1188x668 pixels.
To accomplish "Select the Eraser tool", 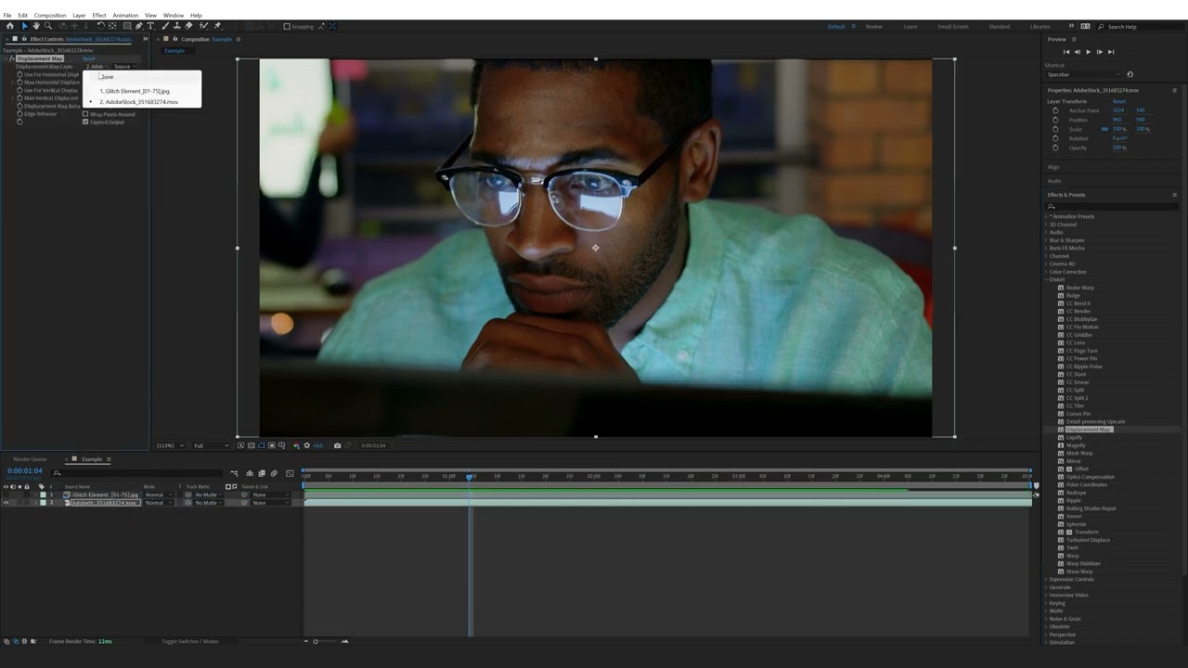I will [x=189, y=26].
